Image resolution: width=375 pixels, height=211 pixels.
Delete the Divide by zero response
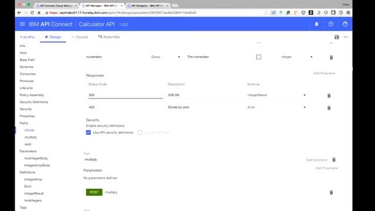click(x=329, y=108)
